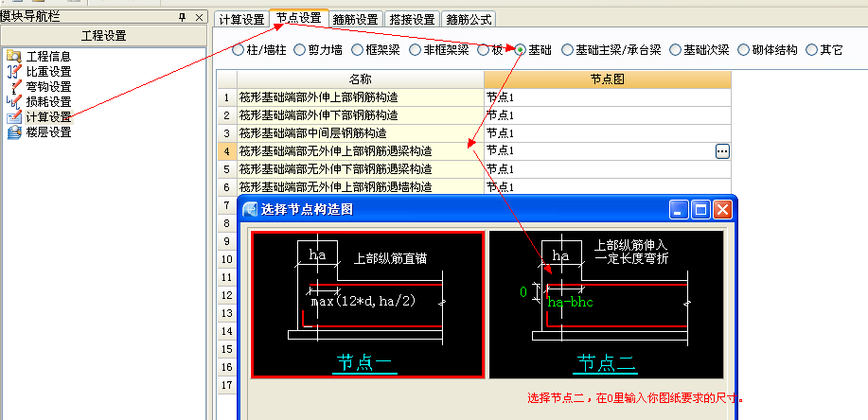Click the 节点1 cell in row 1
The height and width of the screenshot is (420, 868).
coord(608,98)
